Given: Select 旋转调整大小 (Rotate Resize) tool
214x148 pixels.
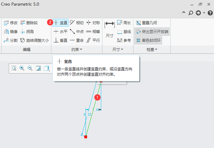Looking at the screenshot, I should (34, 41).
